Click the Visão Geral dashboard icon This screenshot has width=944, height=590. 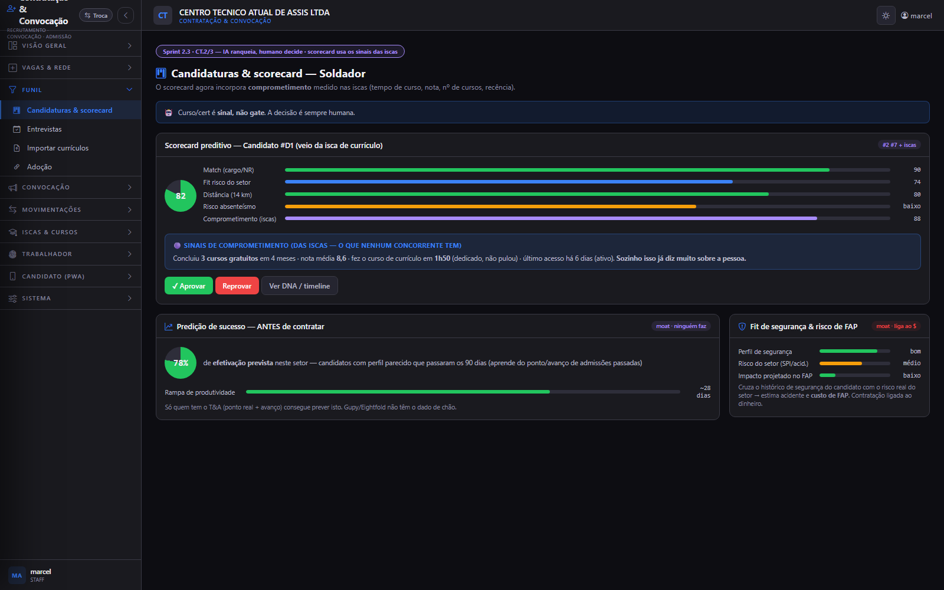pyautogui.click(x=13, y=45)
